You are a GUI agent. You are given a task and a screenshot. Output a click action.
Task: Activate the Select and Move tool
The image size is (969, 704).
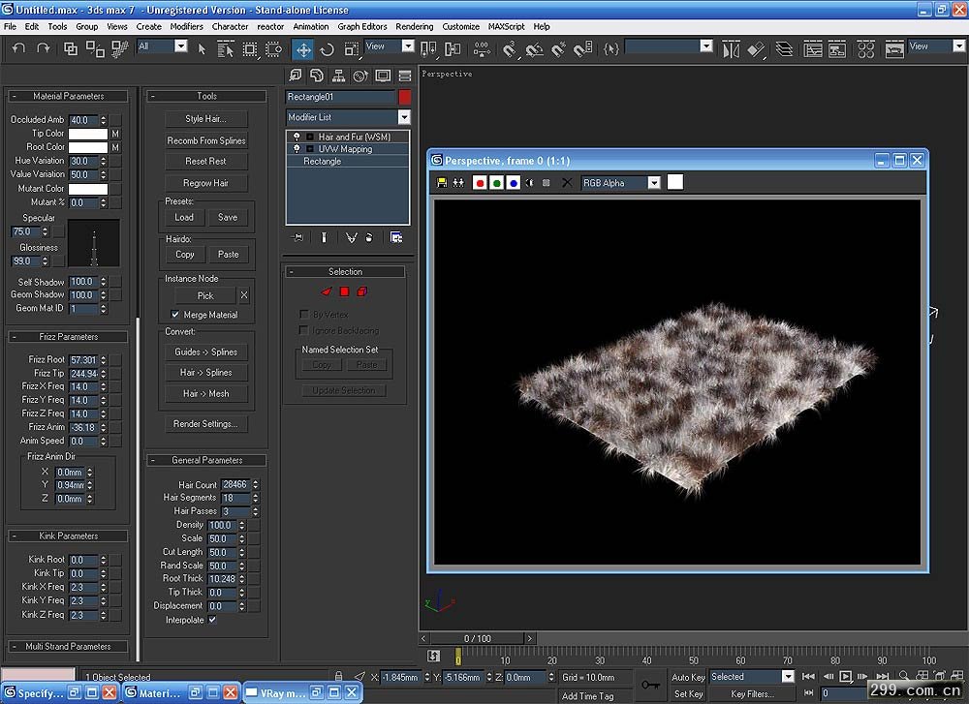(x=303, y=49)
